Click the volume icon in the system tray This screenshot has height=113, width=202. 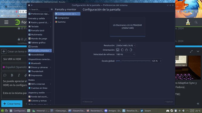183,111
